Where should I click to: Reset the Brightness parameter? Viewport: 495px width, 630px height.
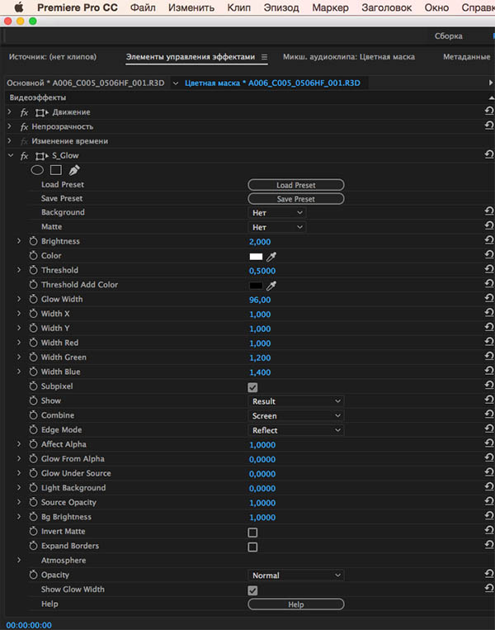click(489, 240)
